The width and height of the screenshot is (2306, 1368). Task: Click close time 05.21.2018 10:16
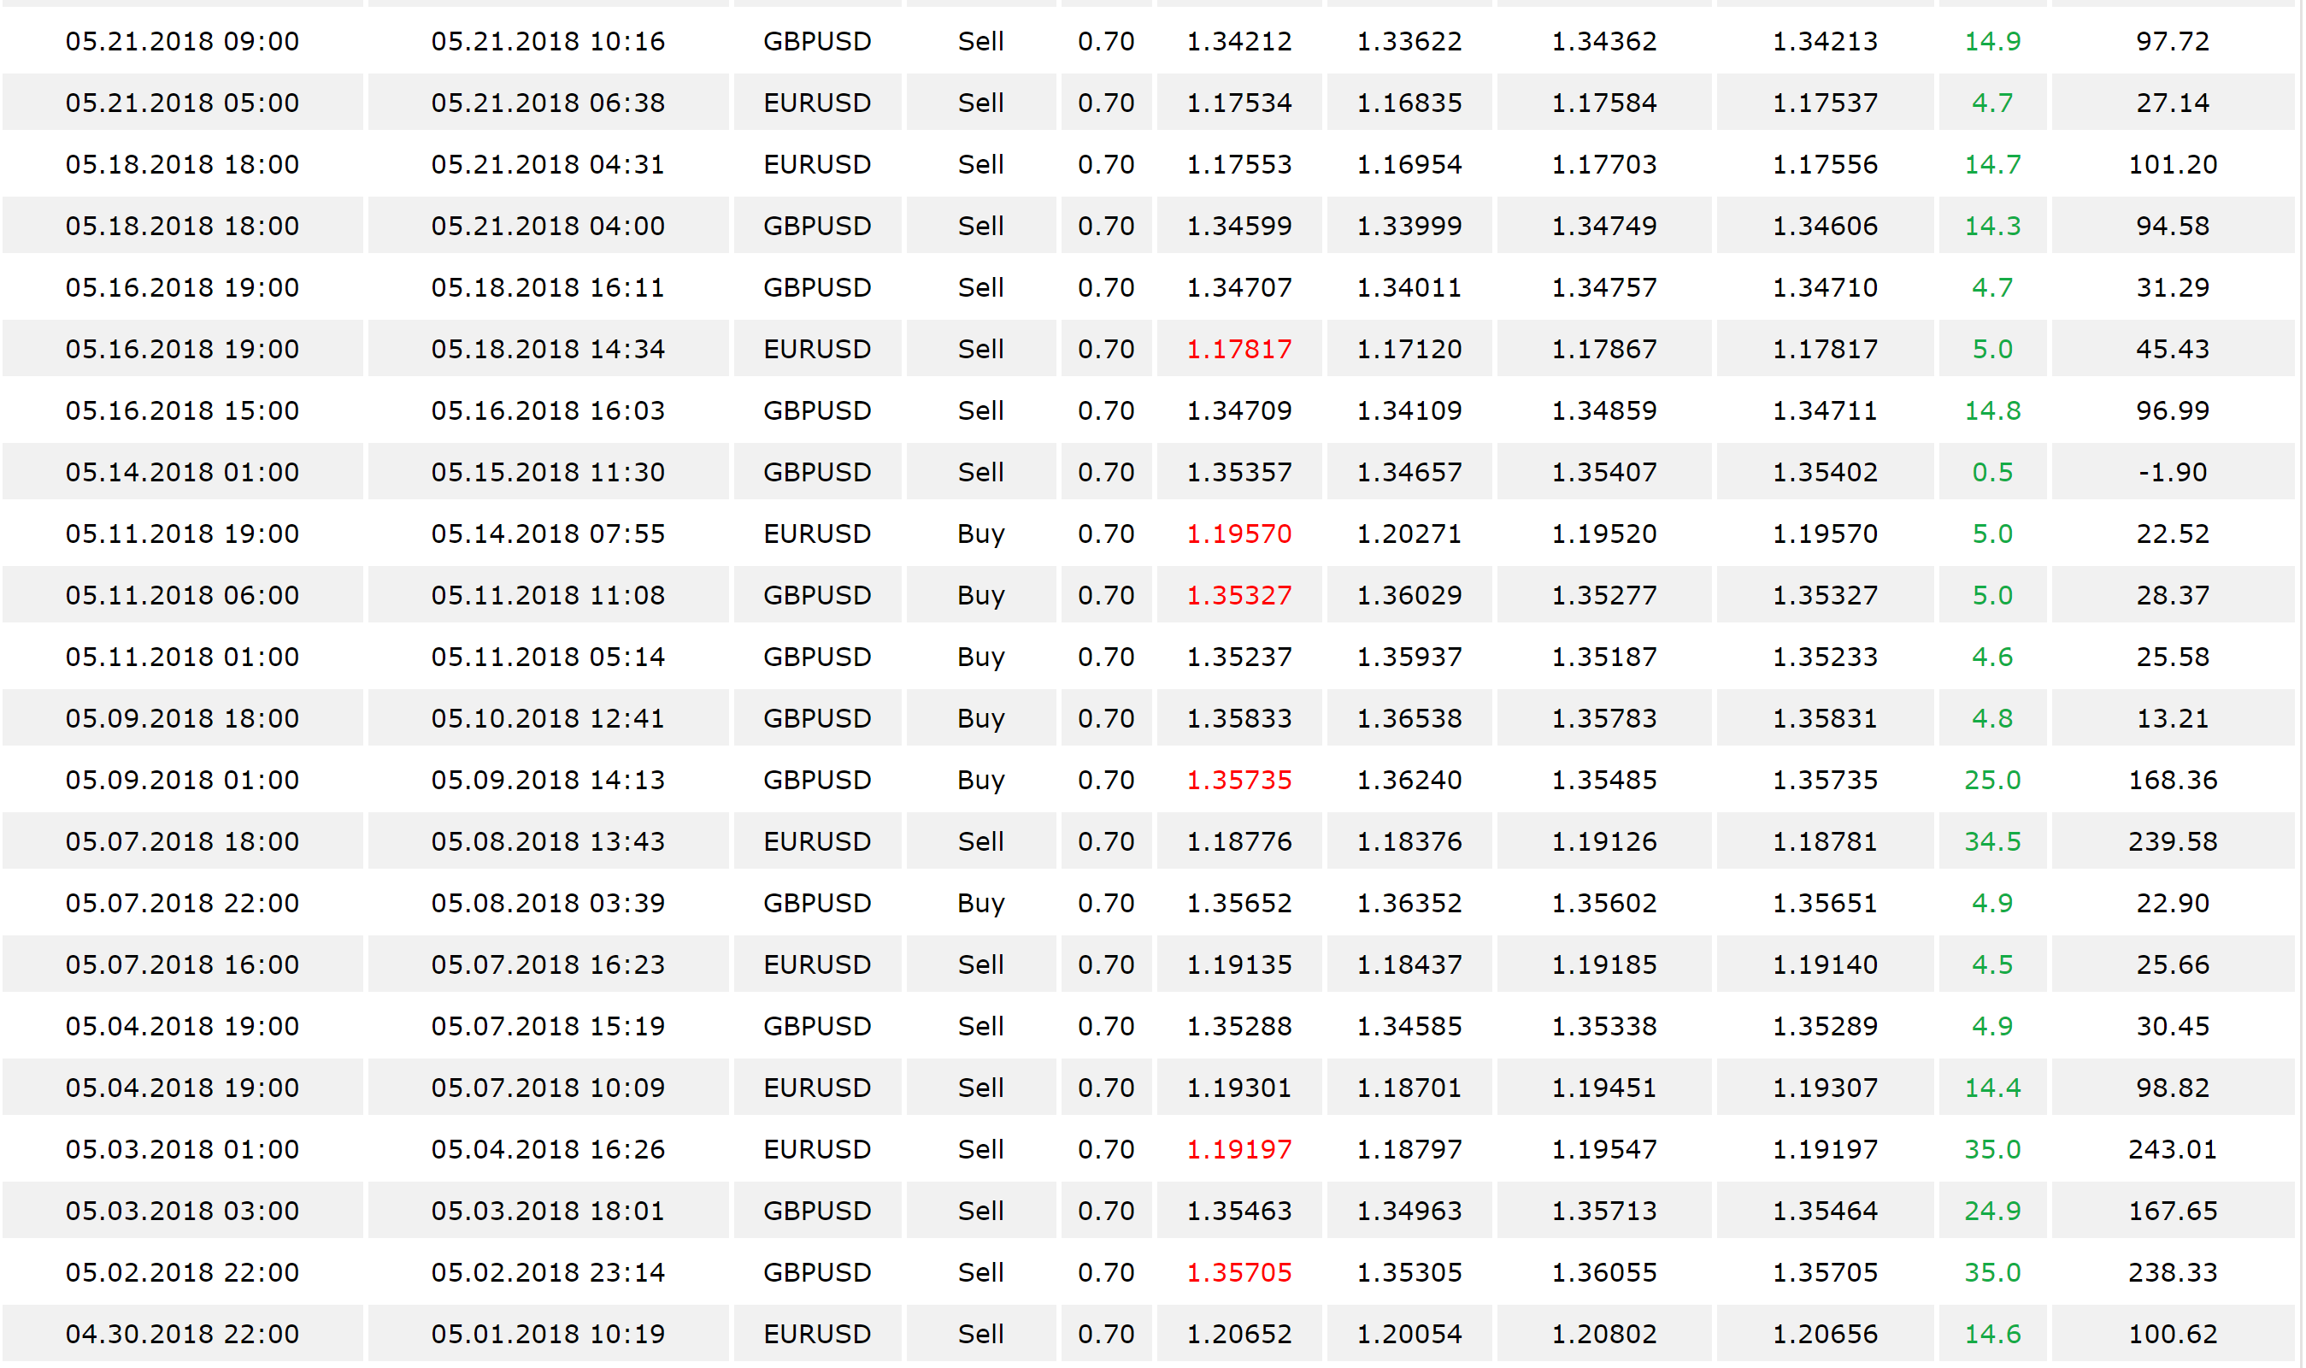coord(548,42)
